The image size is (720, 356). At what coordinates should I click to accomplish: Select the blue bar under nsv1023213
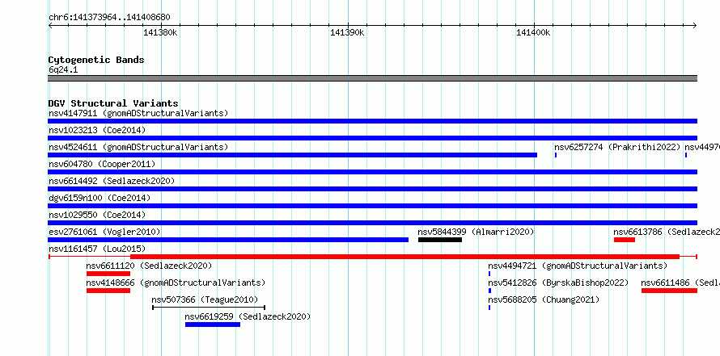(372, 138)
